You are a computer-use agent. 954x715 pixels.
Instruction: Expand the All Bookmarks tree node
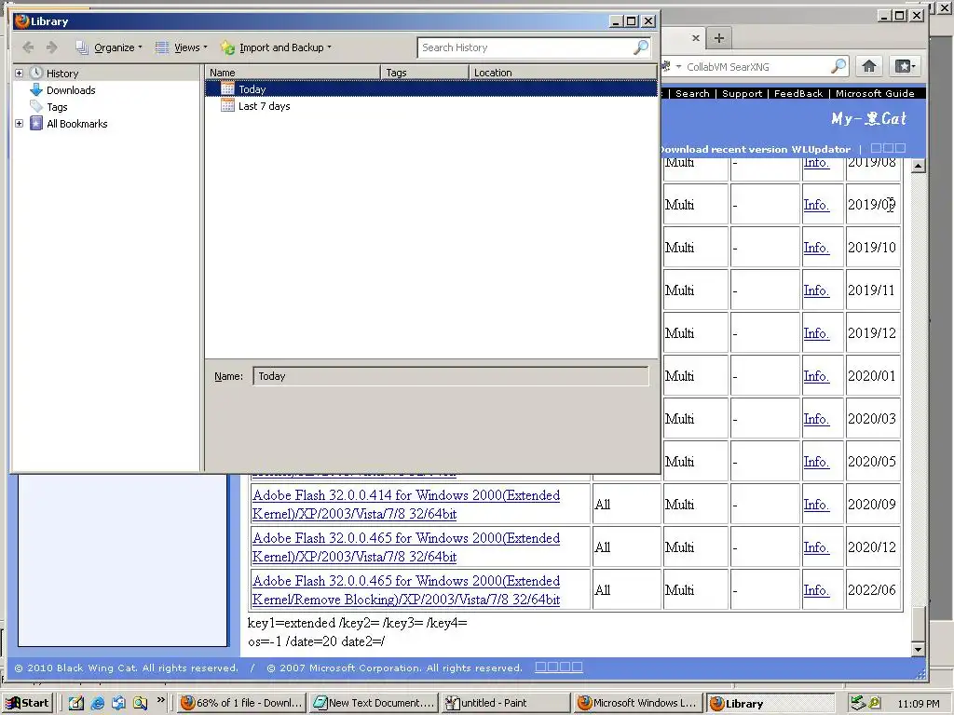coord(19,124)
